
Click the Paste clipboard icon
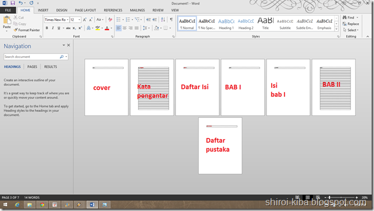[7, 20]
